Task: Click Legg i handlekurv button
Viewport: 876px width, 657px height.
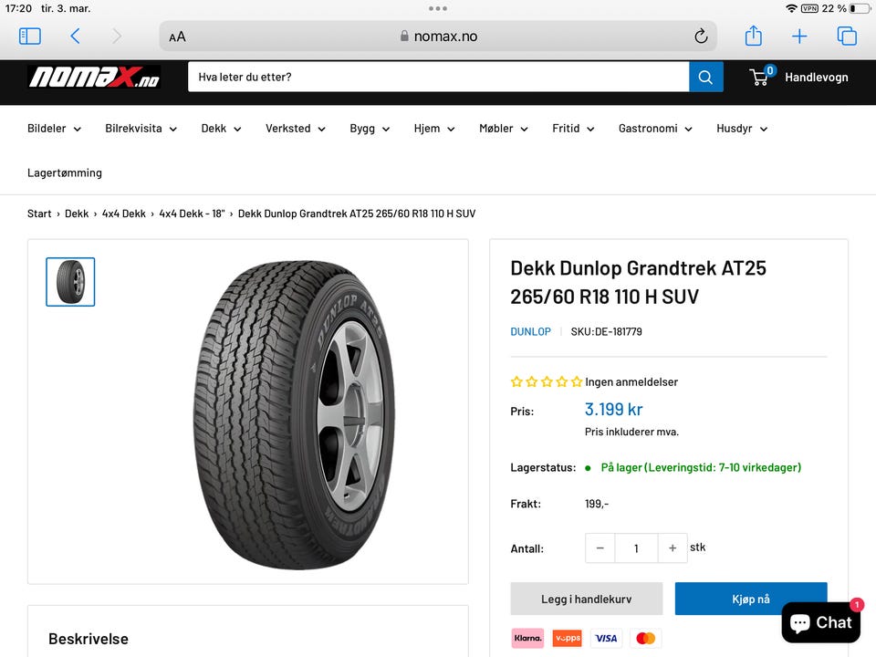Action: tap(586, 599)
